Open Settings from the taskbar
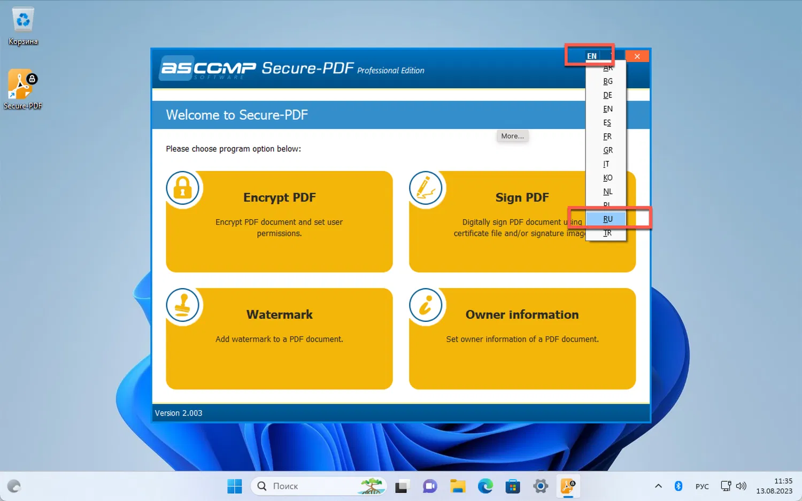 click(x=540, y=485)
